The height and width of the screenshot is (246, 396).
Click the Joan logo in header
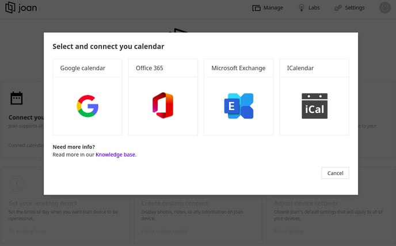click(x=21, y=7)
